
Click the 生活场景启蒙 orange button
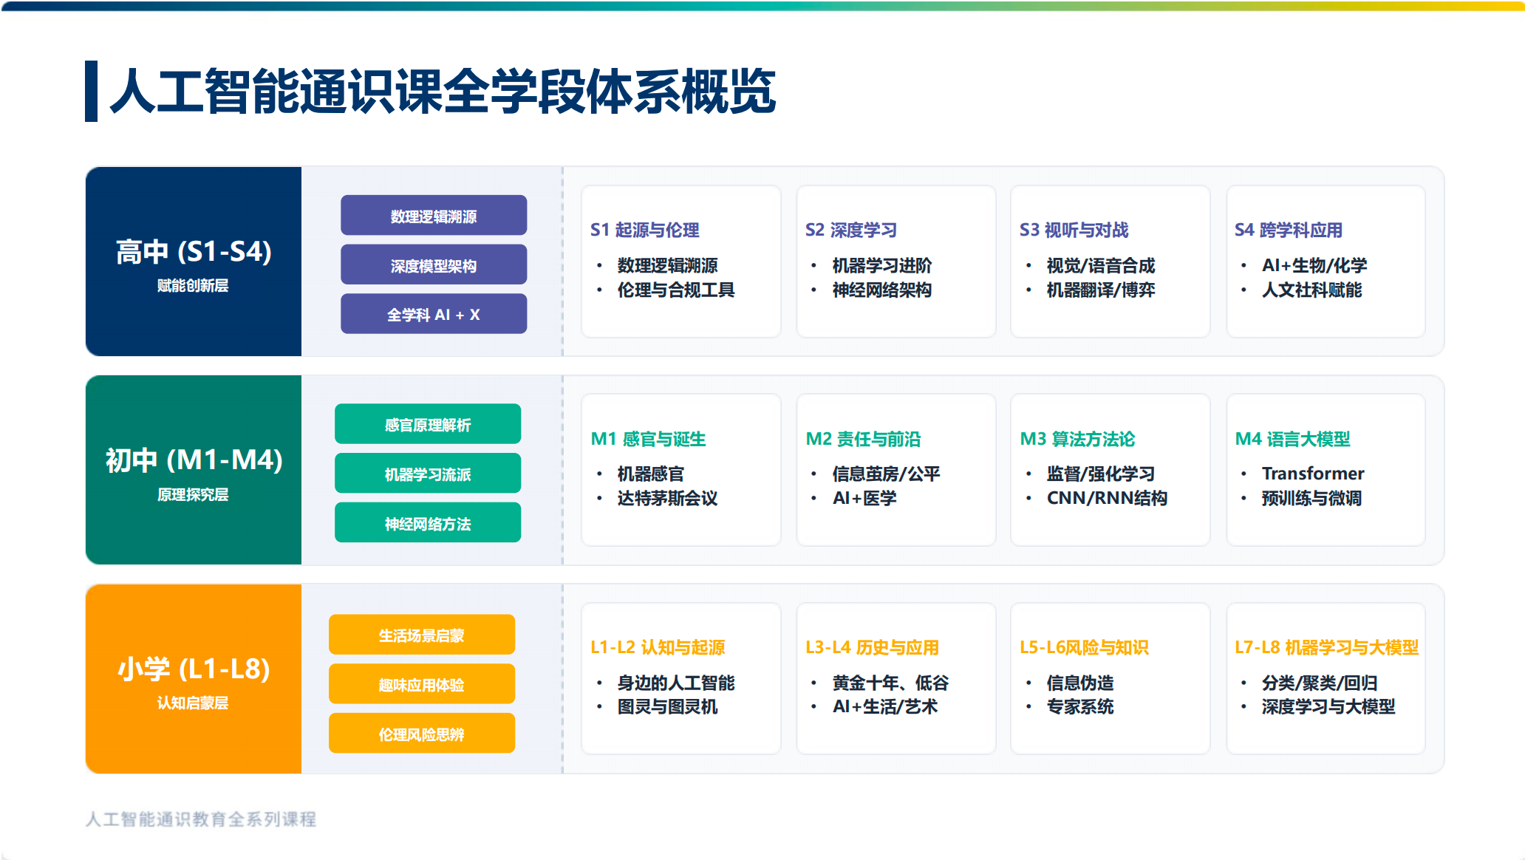point(422,635)
